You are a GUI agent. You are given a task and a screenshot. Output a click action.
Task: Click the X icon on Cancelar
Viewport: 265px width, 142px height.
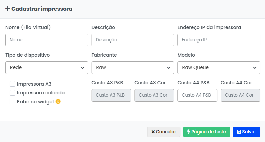(x=153, y=132)
